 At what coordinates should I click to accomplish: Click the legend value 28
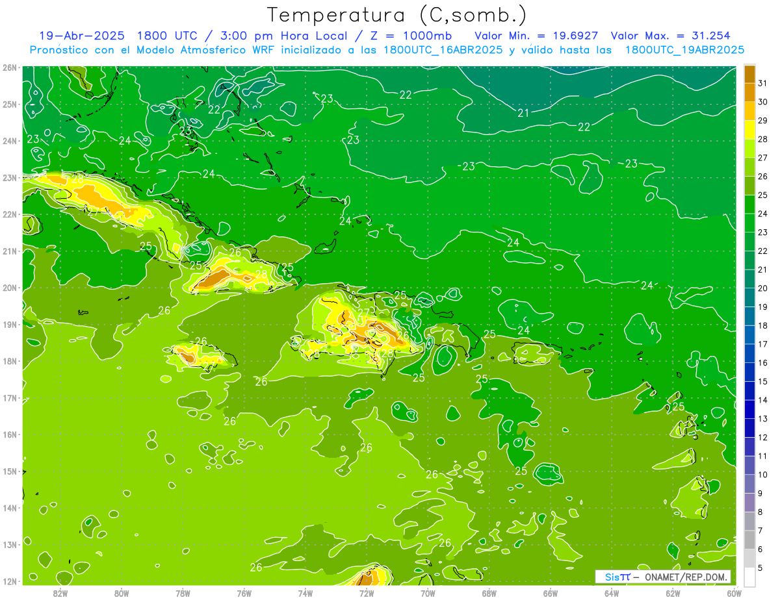(x=762, y=139)
